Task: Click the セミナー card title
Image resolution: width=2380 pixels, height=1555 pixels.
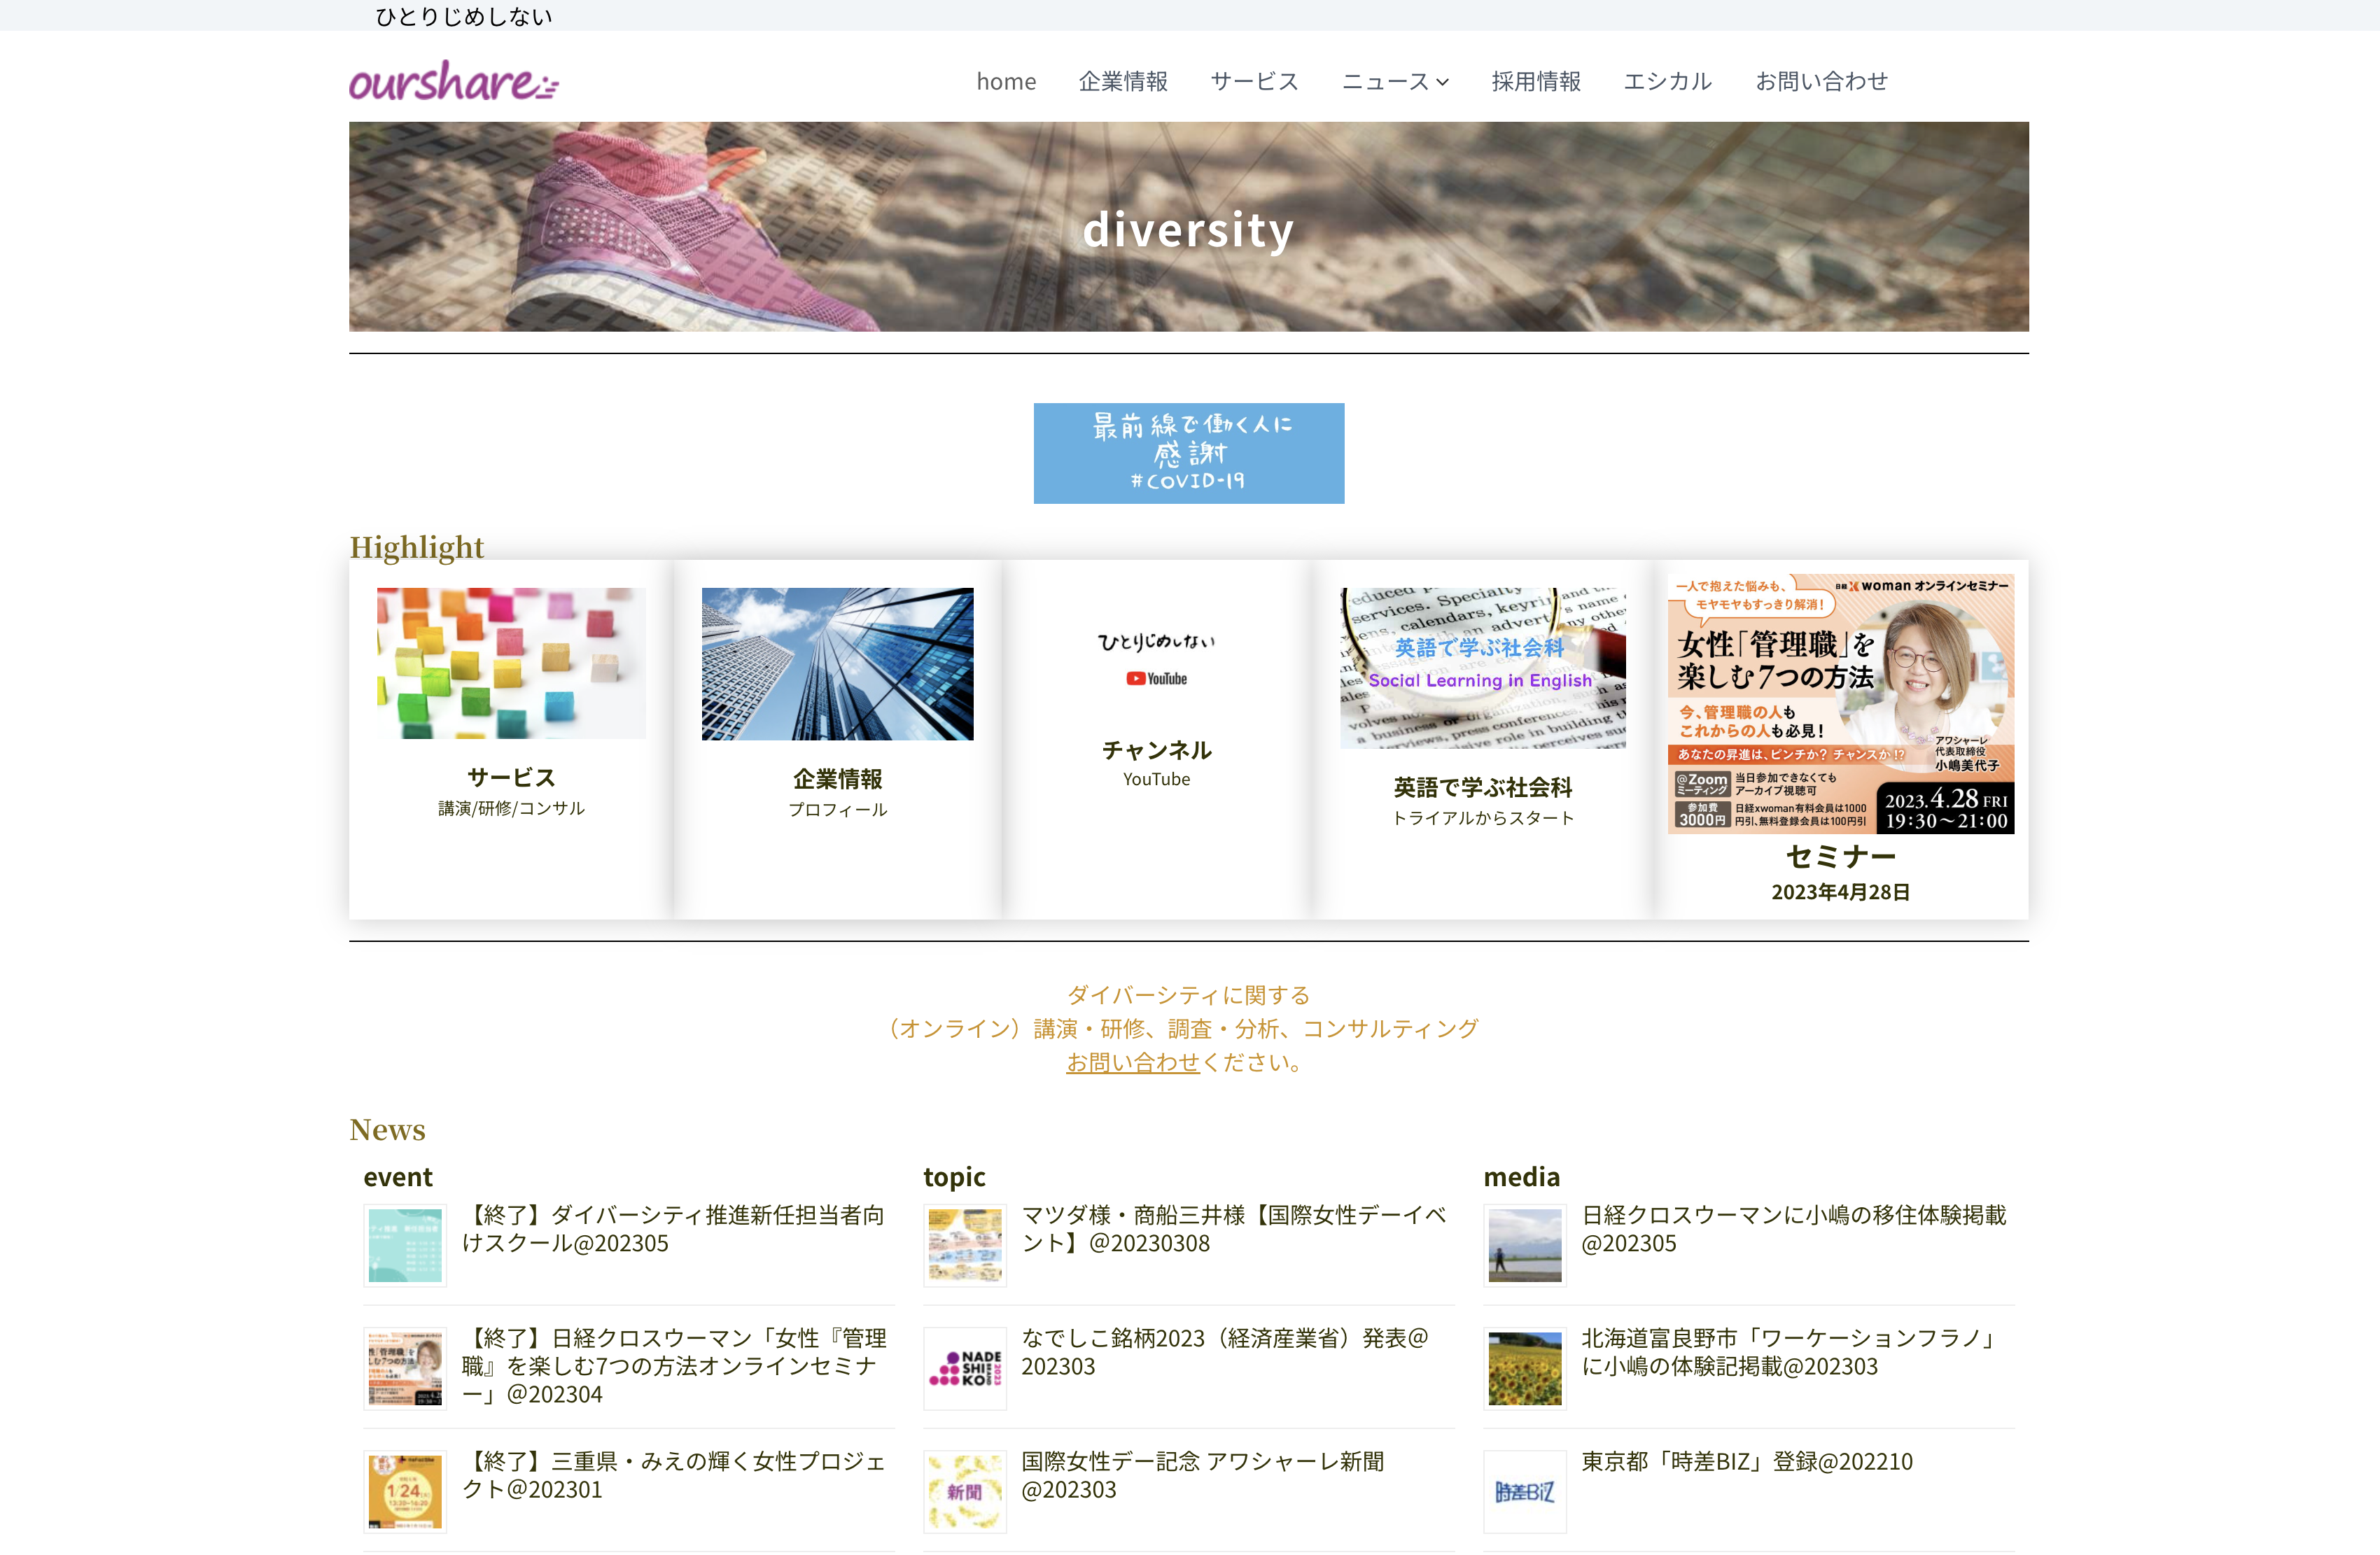Action: pyautogui.click(x=1840, y=856)
